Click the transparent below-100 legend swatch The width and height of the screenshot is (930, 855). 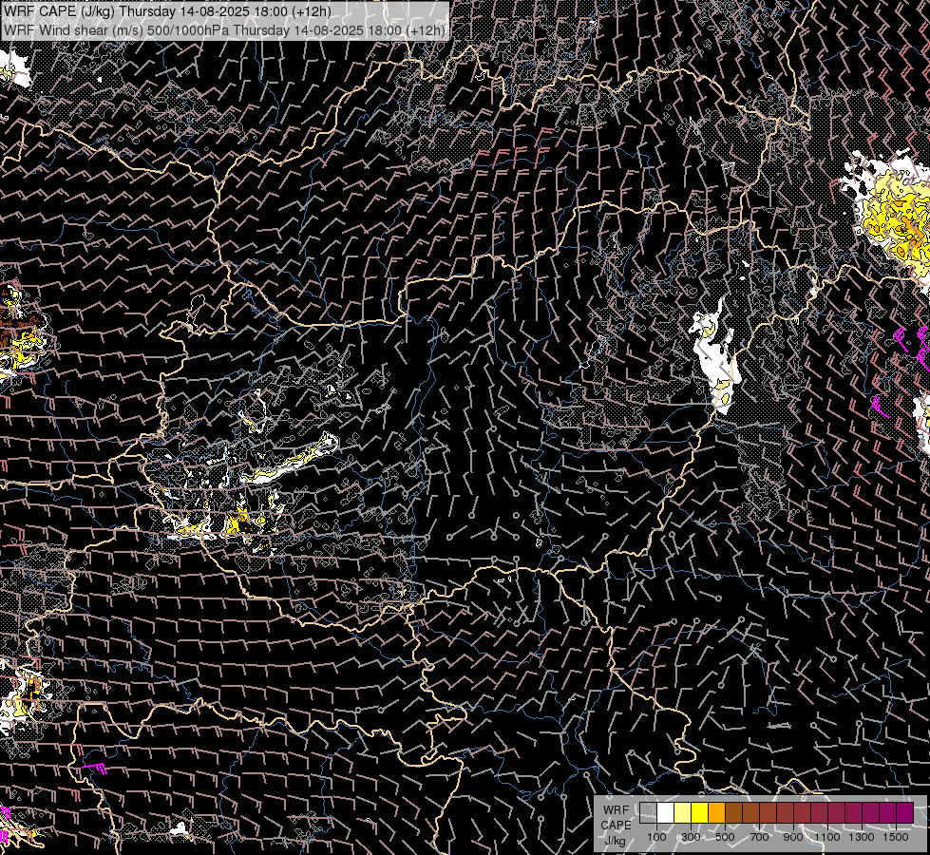pyautogui.click(x=648, y=813)
